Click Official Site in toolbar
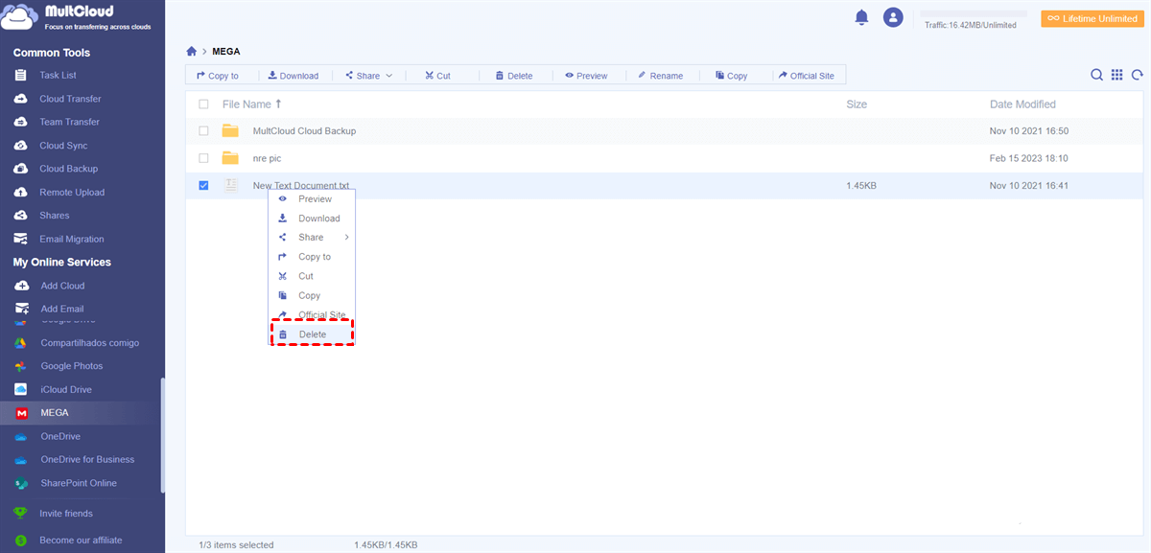This screenshot has height=553, width=1151. click(x=806, y=76)
